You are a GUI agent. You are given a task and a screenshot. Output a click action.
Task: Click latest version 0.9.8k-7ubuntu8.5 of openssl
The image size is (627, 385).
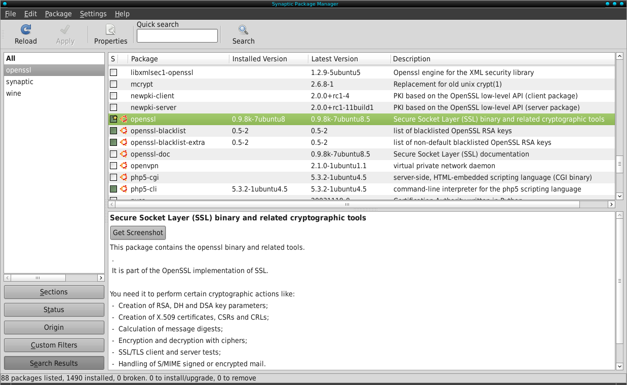[x=341, y=119]
